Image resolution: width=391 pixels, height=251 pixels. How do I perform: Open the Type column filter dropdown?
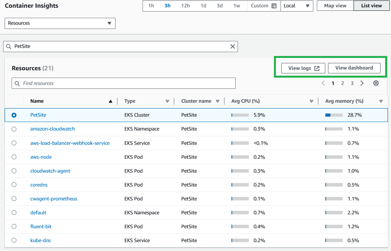(168, 101)
